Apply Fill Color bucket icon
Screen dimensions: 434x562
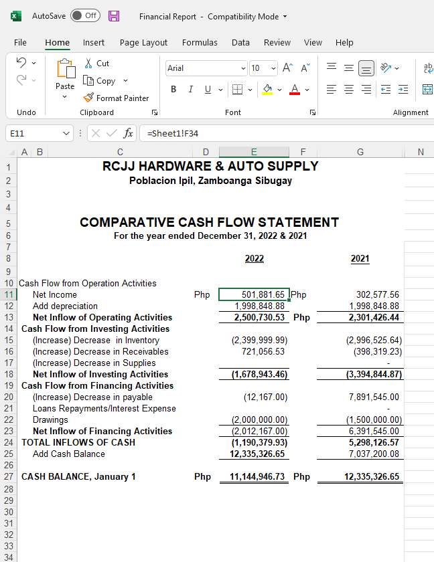pyautogui.click(x=267, y=89)
